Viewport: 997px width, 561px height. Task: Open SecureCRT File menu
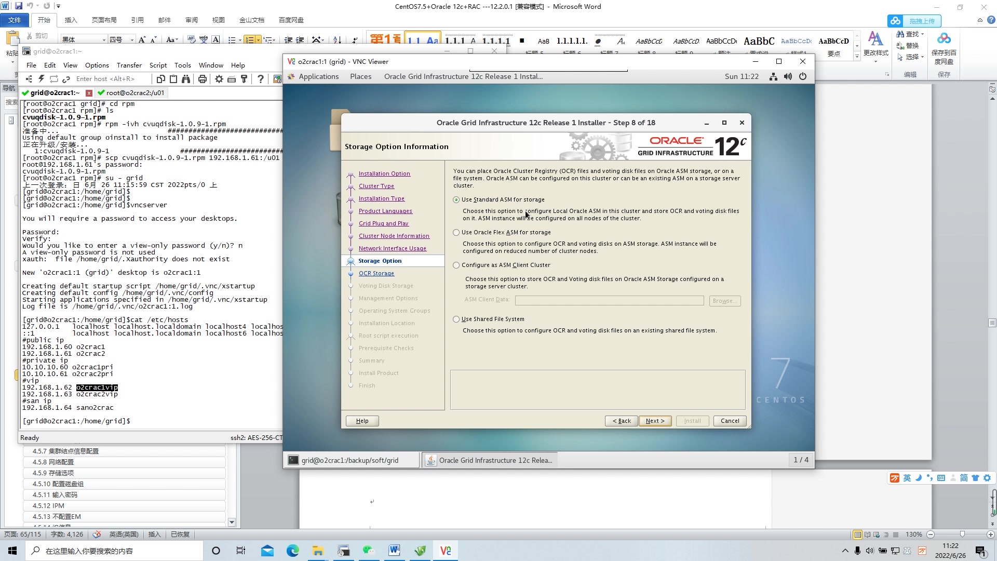click(x=31, y=65)
